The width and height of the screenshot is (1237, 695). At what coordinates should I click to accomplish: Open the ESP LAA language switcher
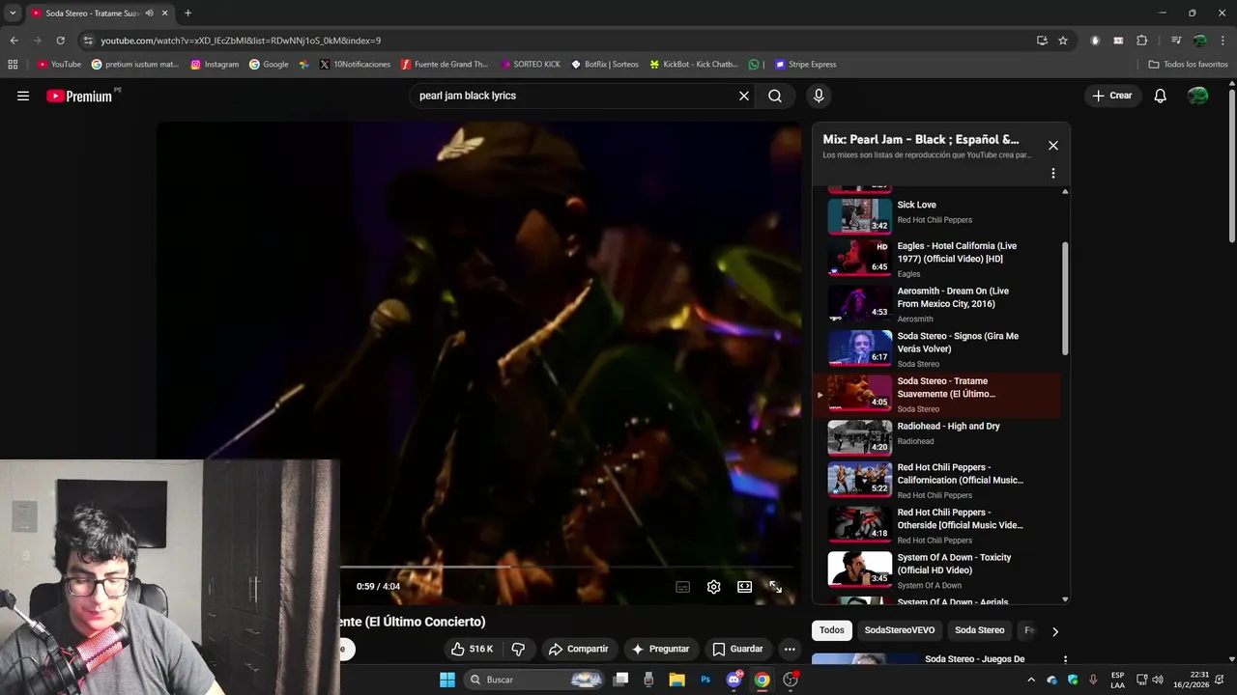(1117, 680)
